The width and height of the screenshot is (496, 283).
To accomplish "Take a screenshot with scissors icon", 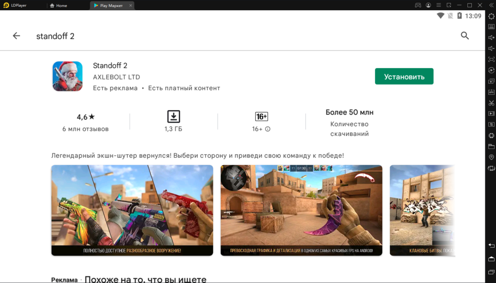I will pyautogui.click(x=491, y=103).
